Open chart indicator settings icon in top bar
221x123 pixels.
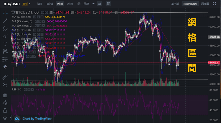tap(100, 4)
